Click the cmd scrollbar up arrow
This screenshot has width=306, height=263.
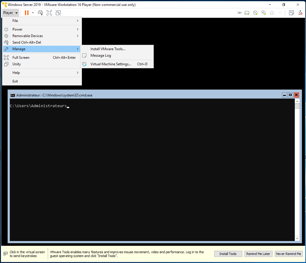point(297,101)
